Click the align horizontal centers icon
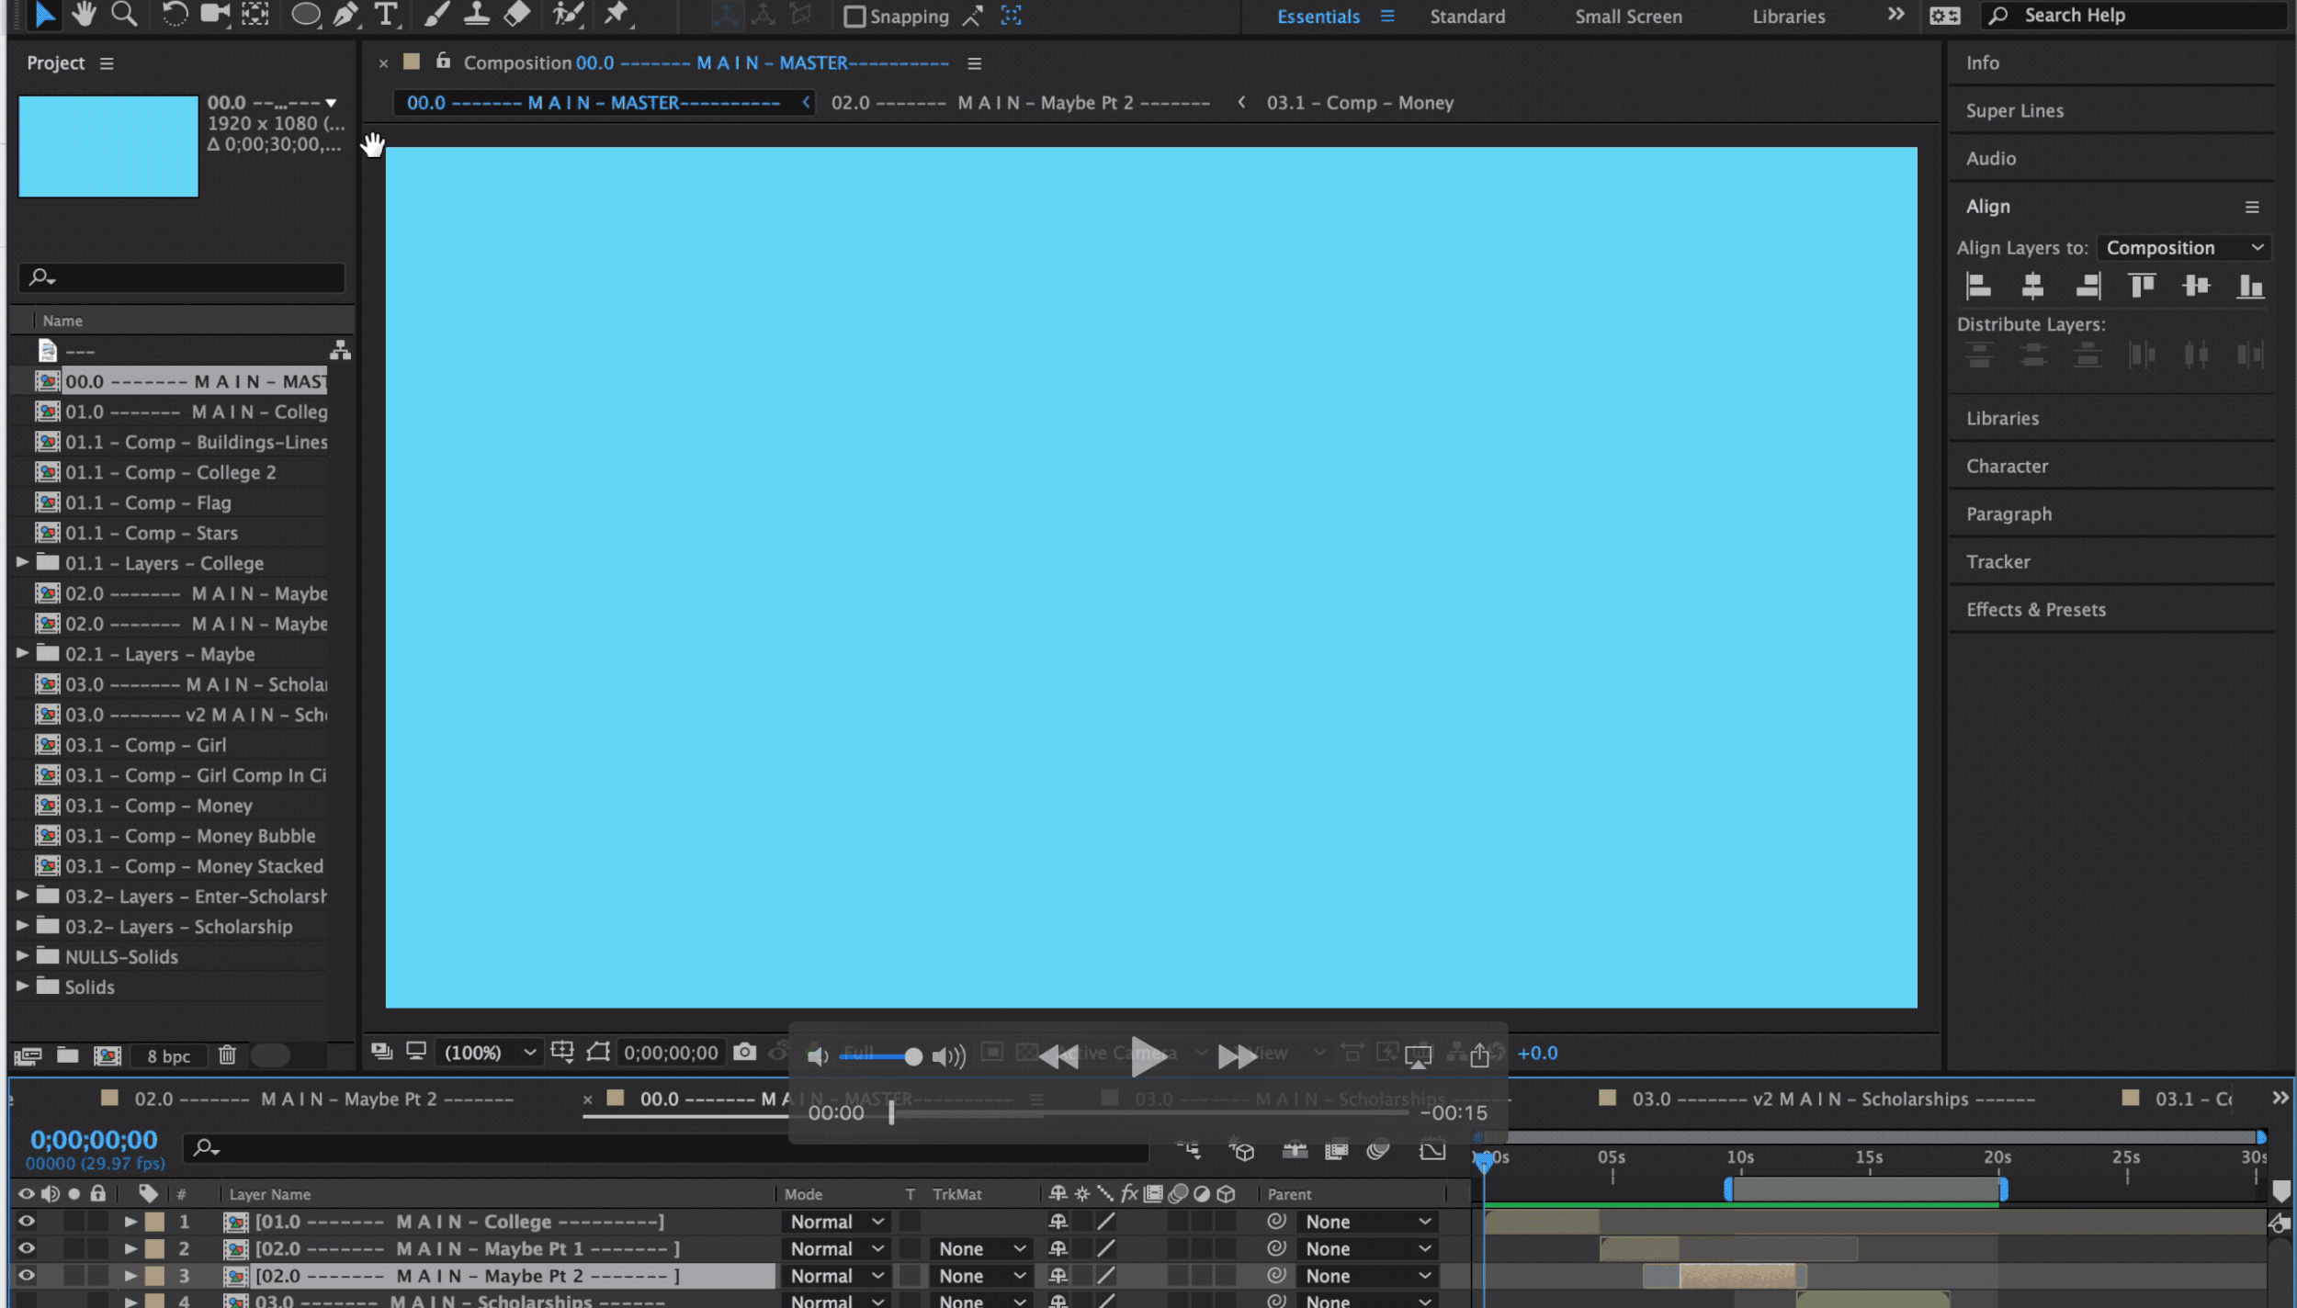Image resolution: width=2297 pixels, height=1308 pixels. pyautogui.click(x=2032, y=287)
